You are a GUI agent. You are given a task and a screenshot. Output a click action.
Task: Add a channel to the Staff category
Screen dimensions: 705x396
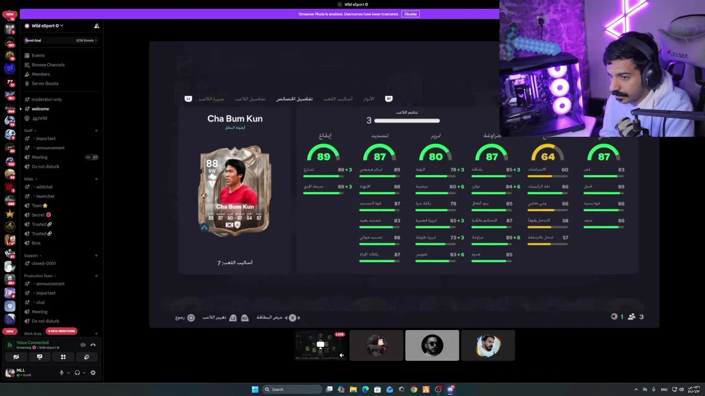point(96,130)
